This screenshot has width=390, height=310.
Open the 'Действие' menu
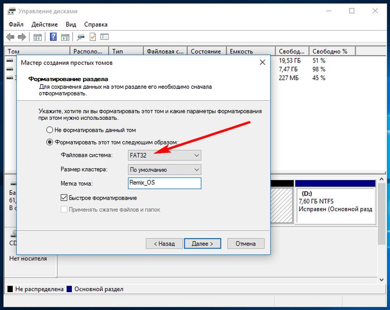45,25
